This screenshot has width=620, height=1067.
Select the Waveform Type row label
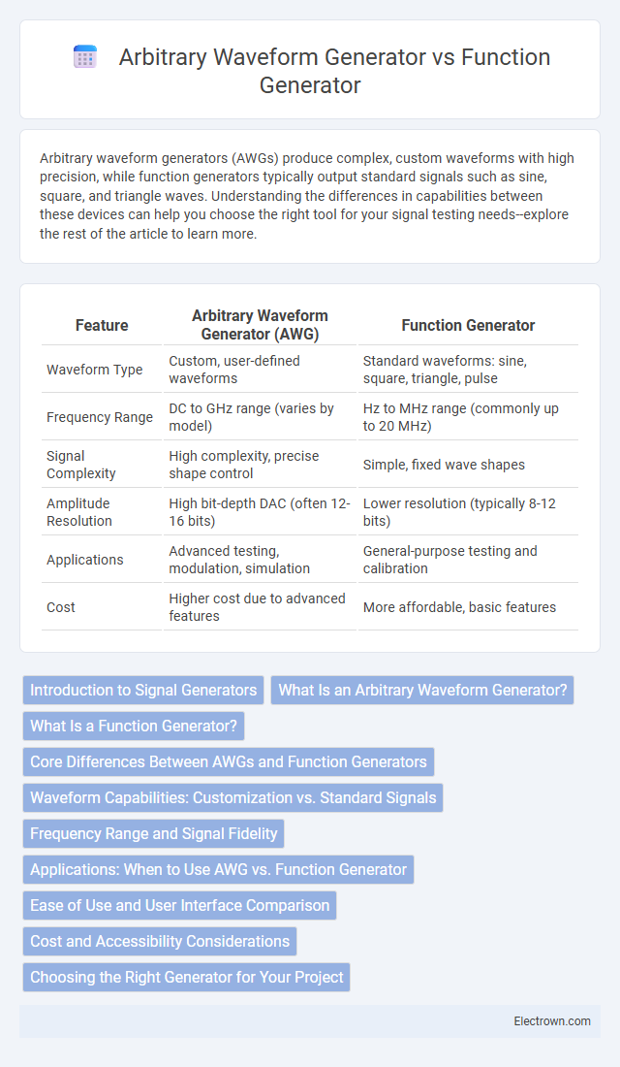tap(95, 370)
